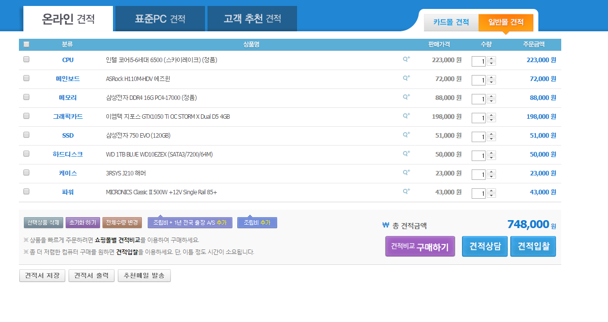Decrease SSD quantity with the down arrow
Screen dimensions: 608x322
[492, 139]
